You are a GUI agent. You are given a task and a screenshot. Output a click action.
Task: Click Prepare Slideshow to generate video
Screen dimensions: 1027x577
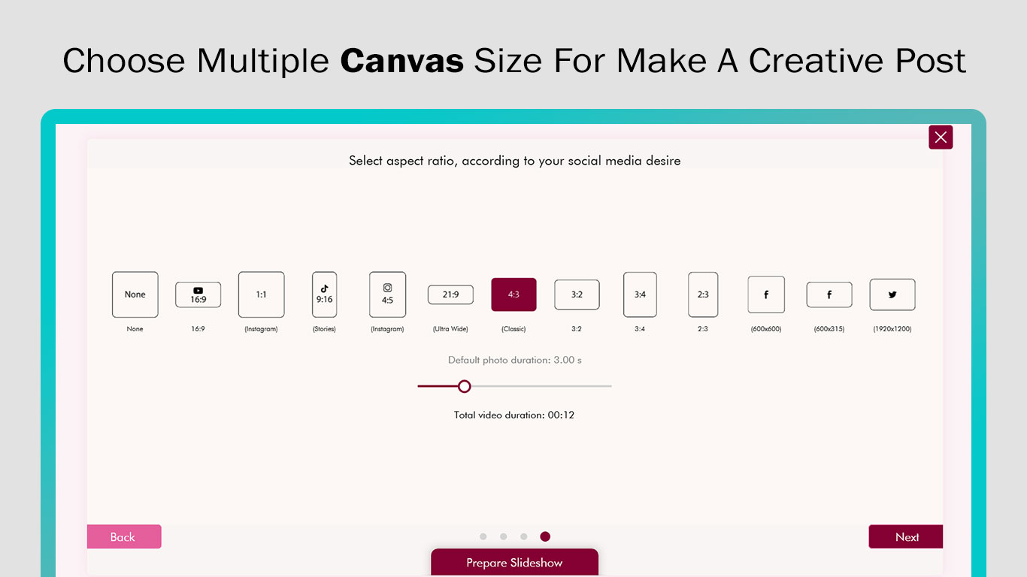(x=514, y=563)
